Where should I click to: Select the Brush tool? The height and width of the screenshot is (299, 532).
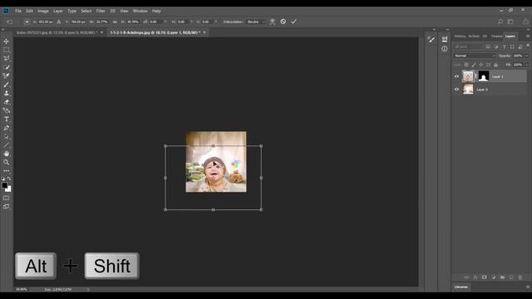tap(6, 85)
